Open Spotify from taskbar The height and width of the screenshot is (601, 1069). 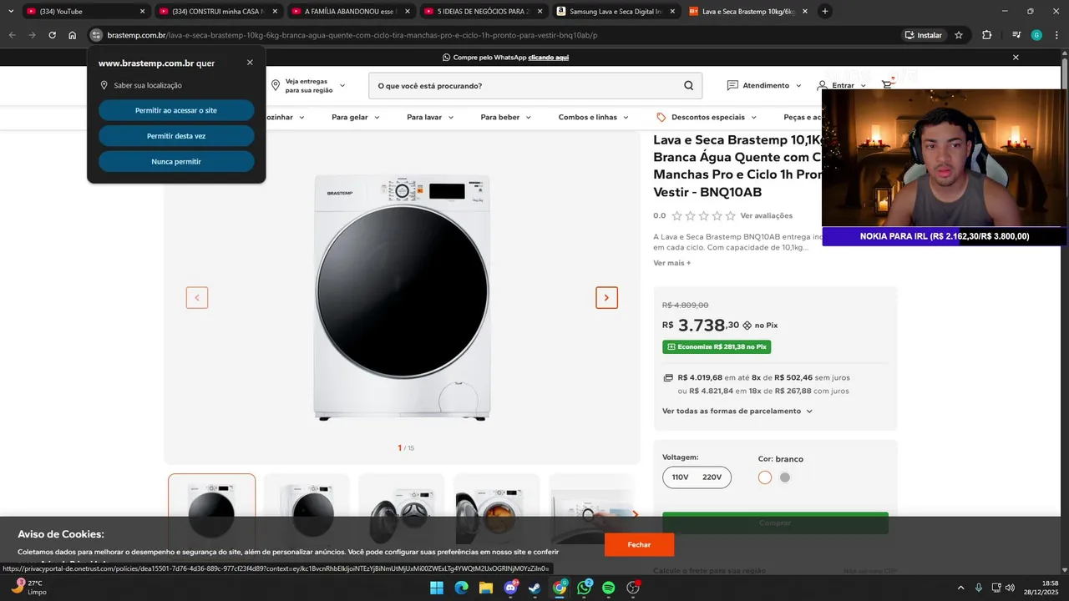609,588
